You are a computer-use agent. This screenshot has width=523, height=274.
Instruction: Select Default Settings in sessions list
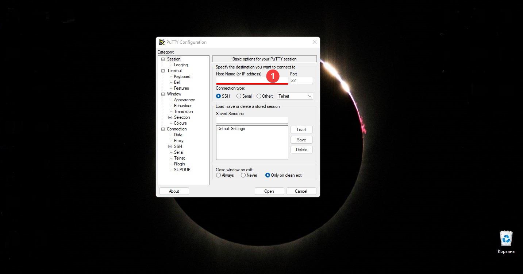pos(231,129)
